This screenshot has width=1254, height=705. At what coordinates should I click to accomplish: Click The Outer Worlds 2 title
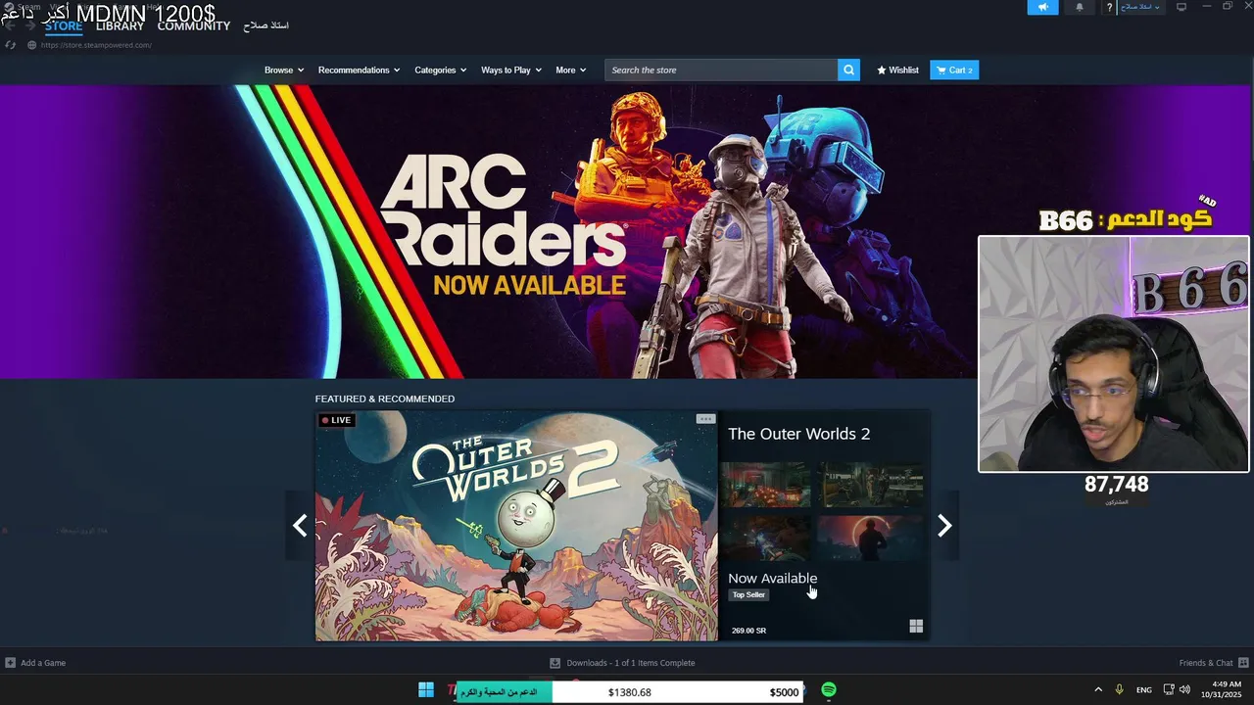pos(798,434)
